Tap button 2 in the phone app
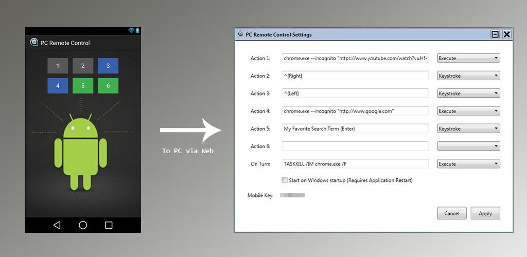This screenshot has width=527, height=257. click(83, 66)
